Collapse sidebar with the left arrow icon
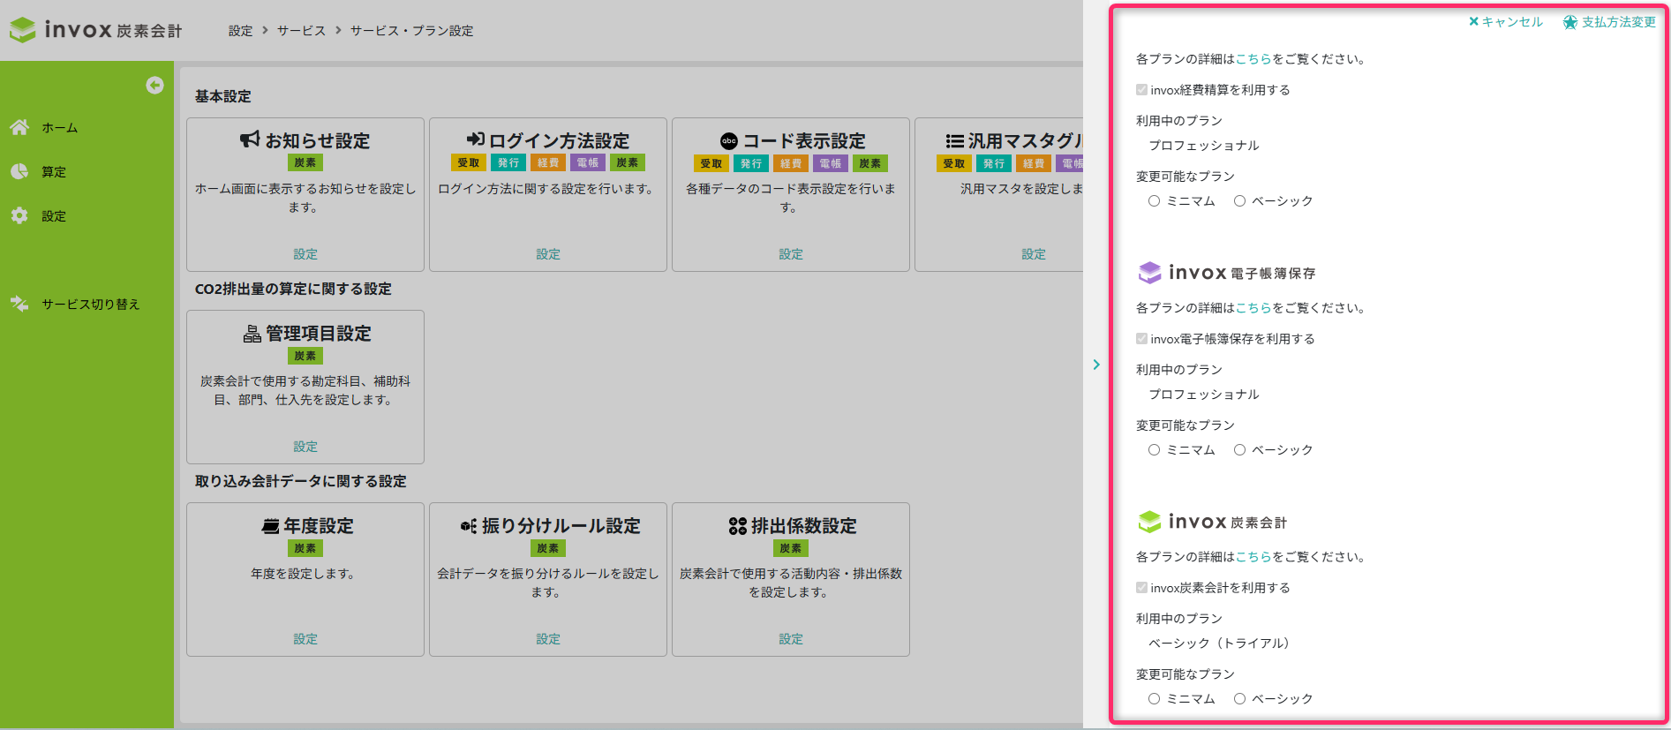1671x730 pixels. [x=154, y=85]
